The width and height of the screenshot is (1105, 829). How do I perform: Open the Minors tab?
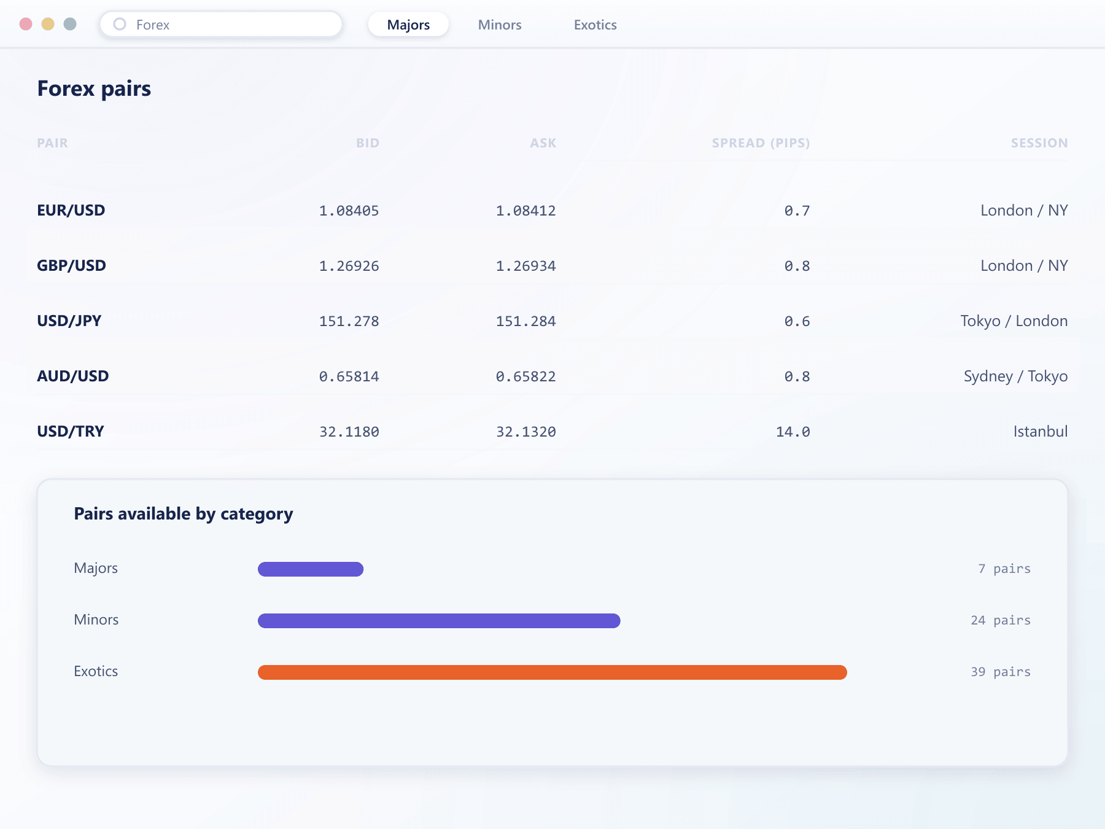click(x=500, y=25)
